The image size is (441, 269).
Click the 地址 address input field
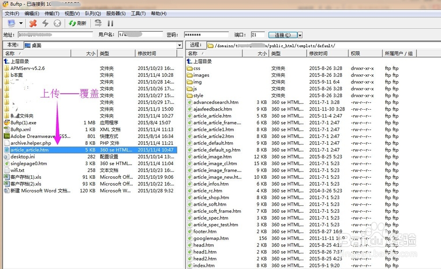(56, 35)
